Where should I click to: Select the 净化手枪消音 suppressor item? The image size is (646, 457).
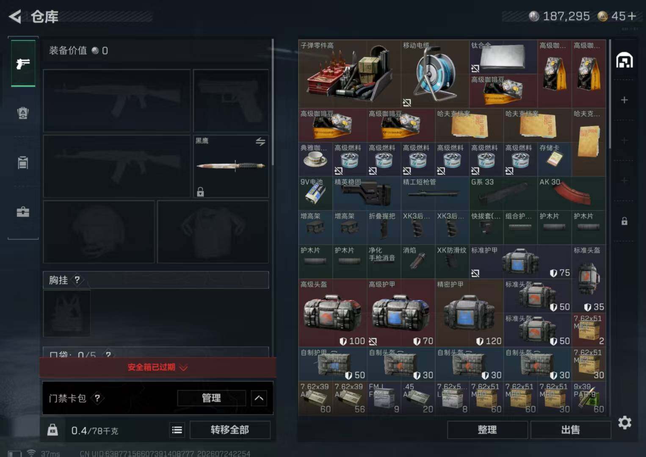pos(384,262)
